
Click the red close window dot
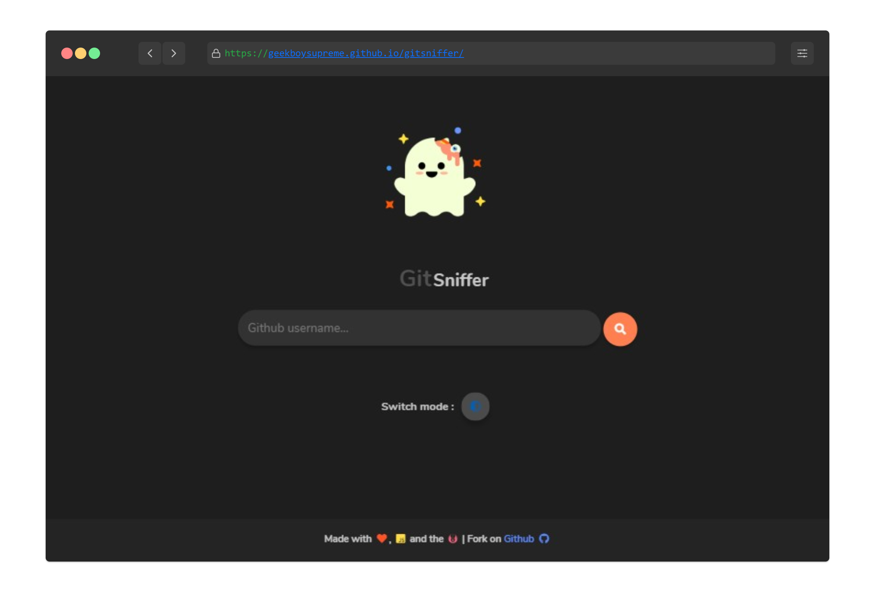pos(67,53)
